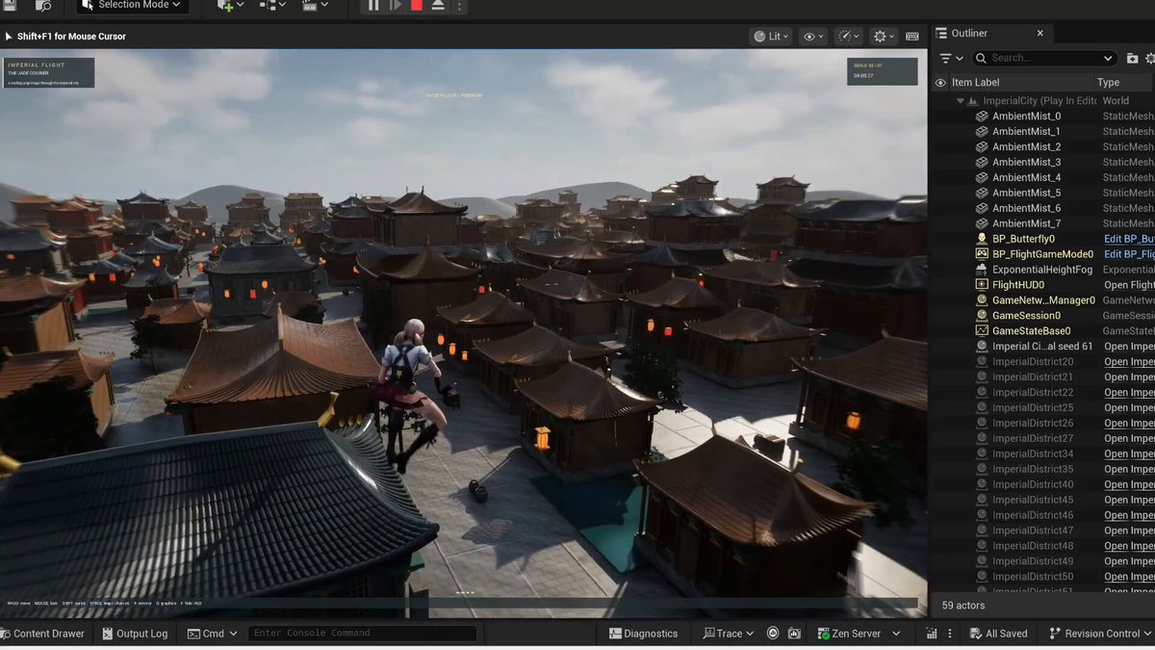This screenshot has width=1155, height=650.
Task: Open the Add content dropdown
Action: click(x=230, y=6)
